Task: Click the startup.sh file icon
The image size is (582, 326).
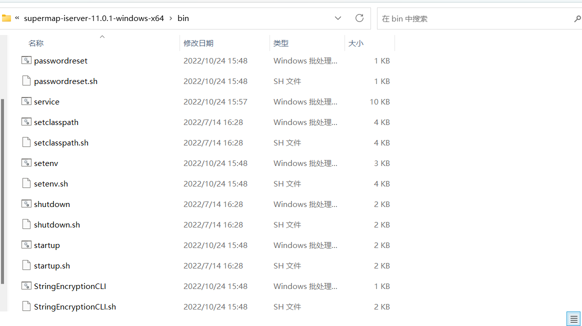Action: click(x=26, y=265)
